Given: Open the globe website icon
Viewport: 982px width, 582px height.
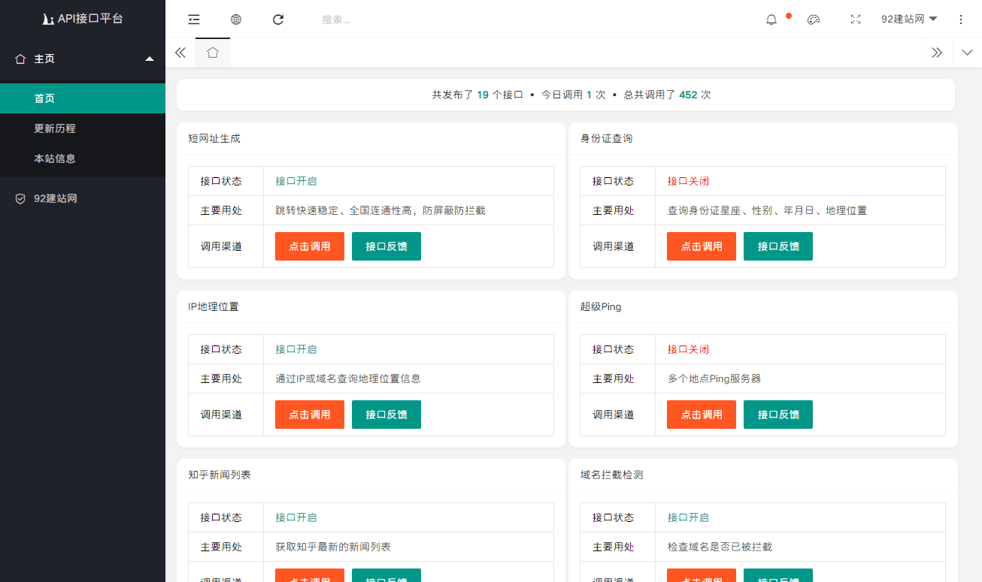Looking at the screenshot, I should point(236,20).
